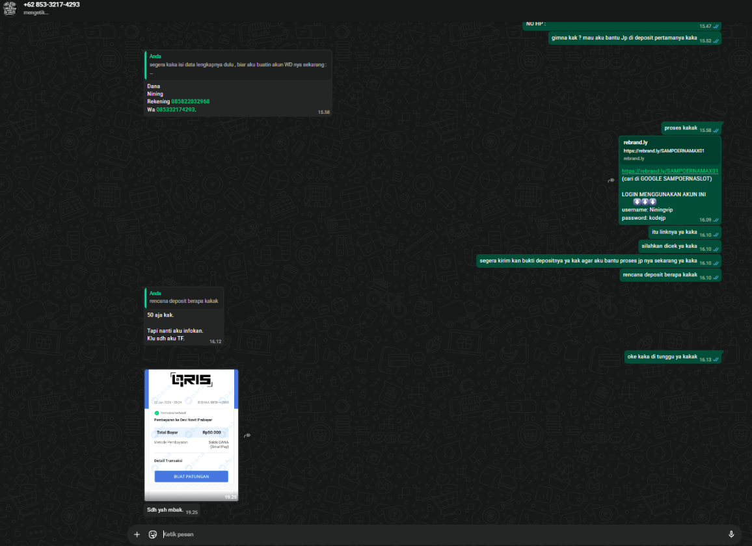Forward the QRIS payment image

(247, 435)
